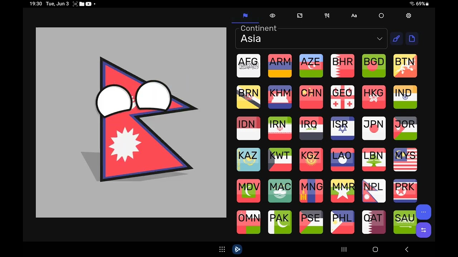Select the QAT Qatar flag tile

(x=374, y=222)
